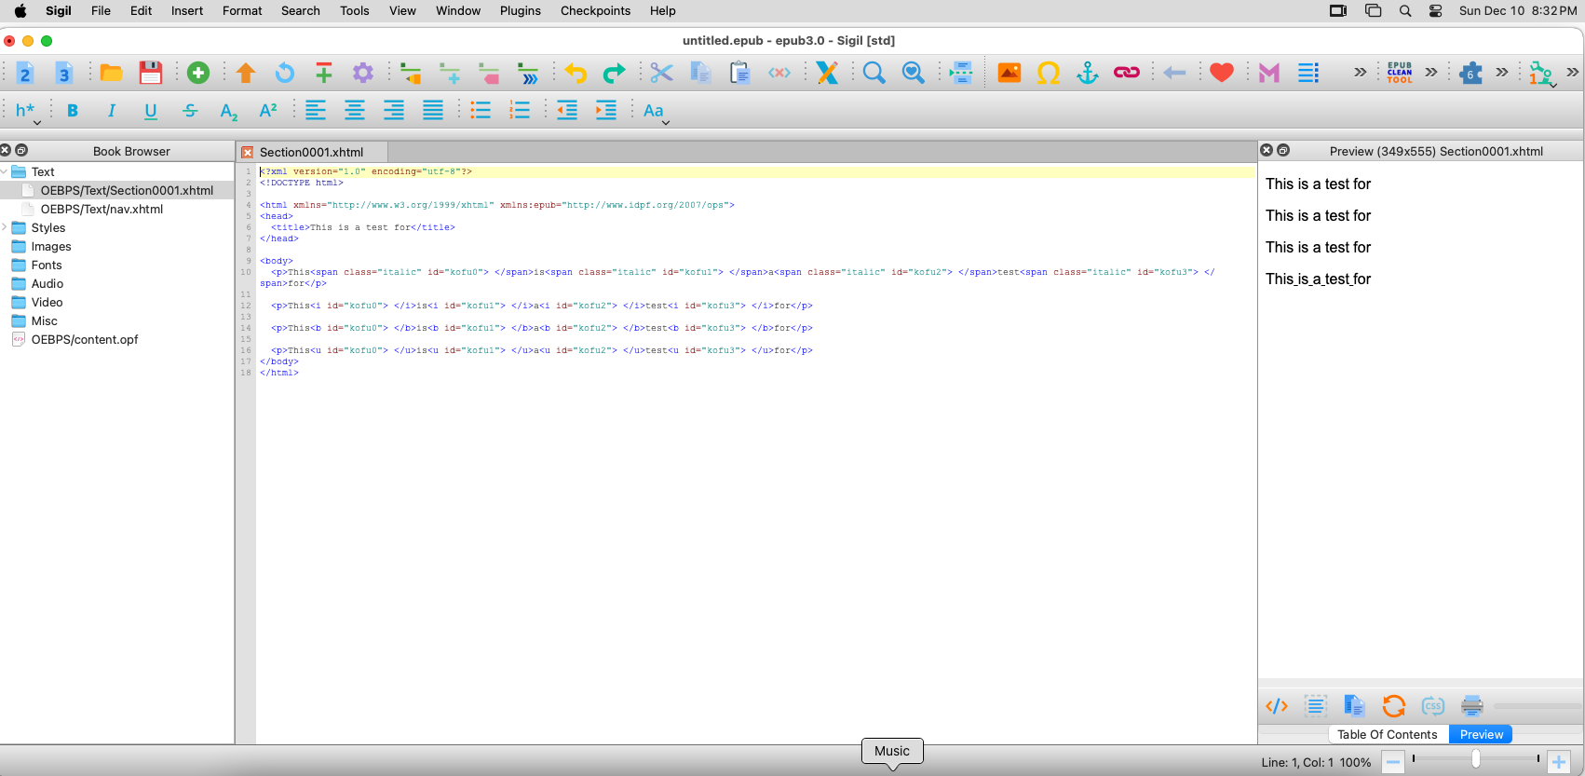Select OEBPS/content.opf file

[85, 339]
